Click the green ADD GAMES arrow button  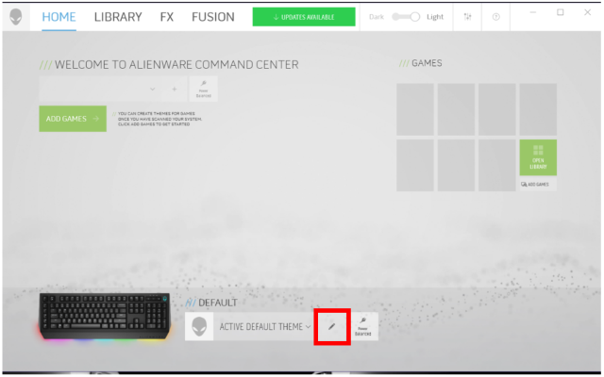click(73, 119)
